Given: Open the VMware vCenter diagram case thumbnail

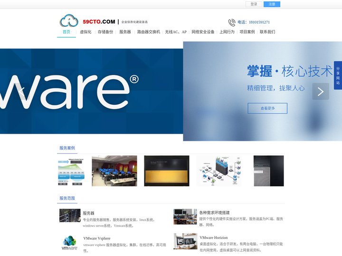Looking at the screenshot, I should click(71, 172).
